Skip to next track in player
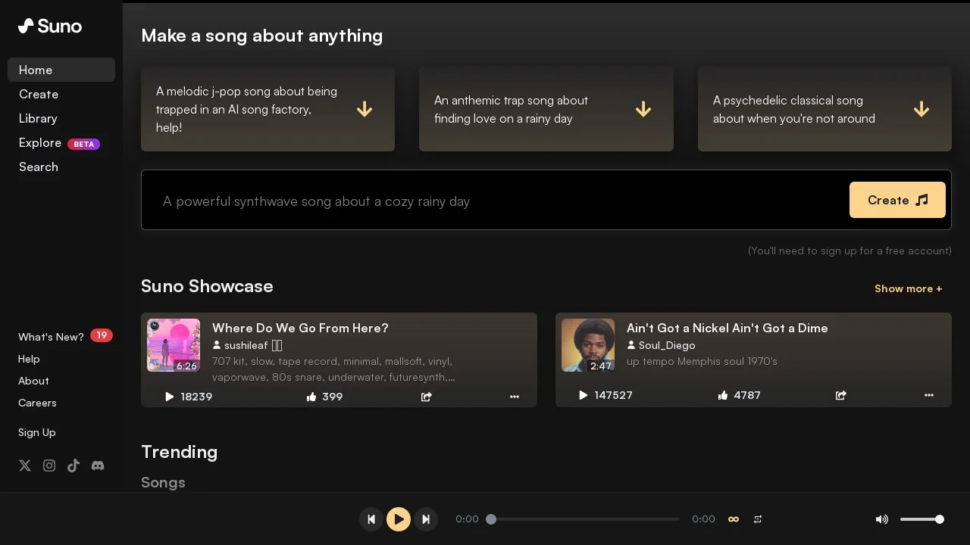The width and height of the screenshot is (970, 545). coord(426,519)
